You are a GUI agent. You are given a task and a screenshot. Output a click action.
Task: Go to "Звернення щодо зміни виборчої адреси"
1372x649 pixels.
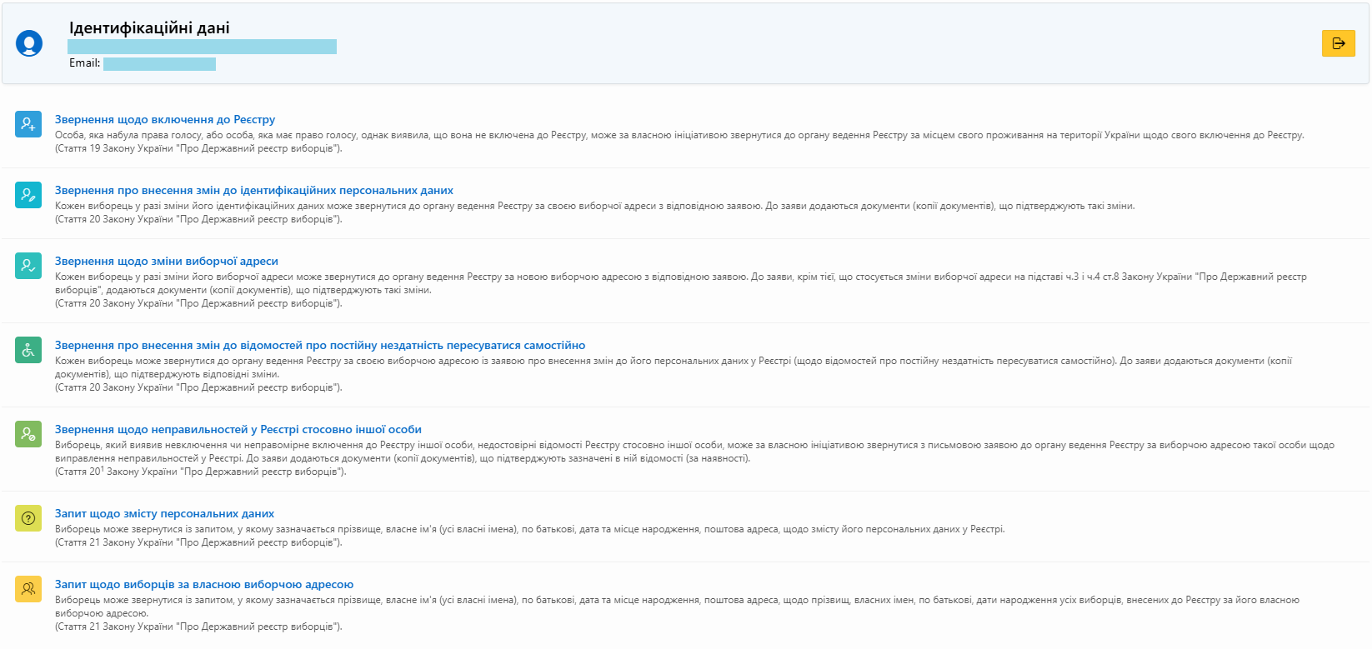pyautogui.click(x=167, y=262)
